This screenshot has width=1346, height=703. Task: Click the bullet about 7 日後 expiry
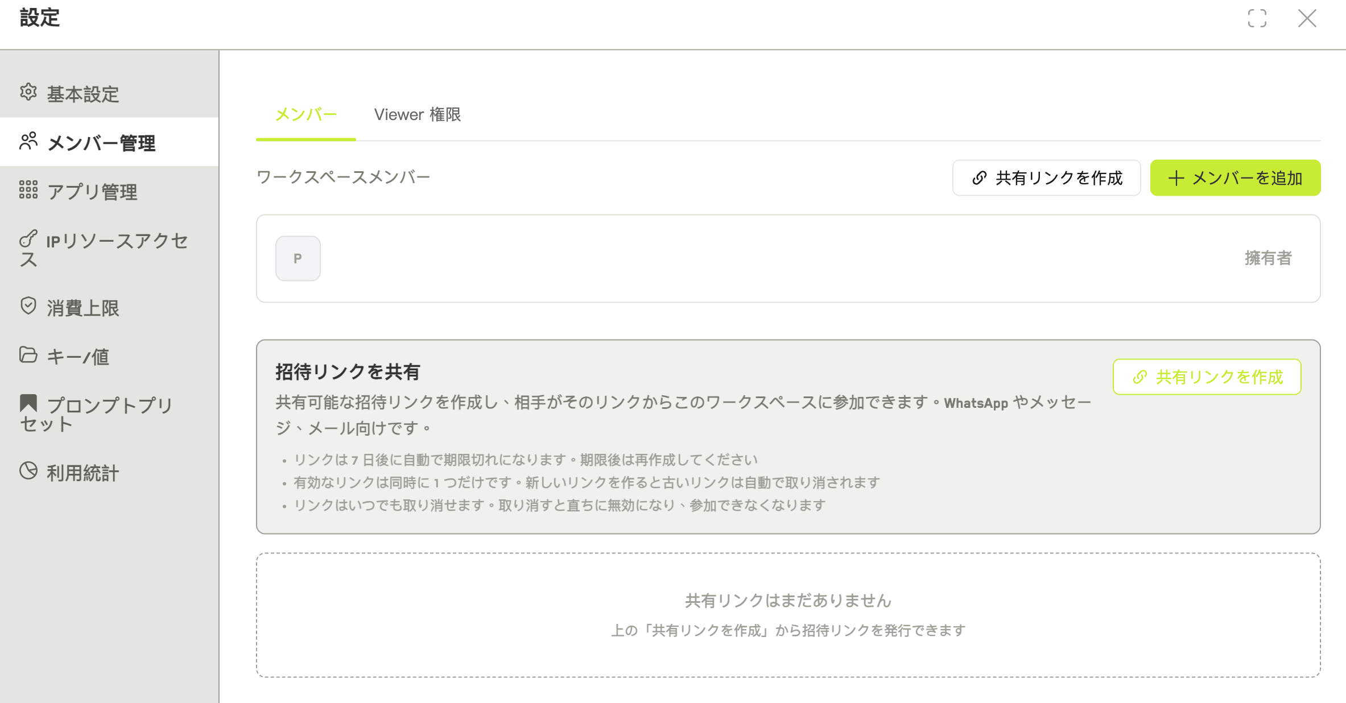[x=526, y=460]
